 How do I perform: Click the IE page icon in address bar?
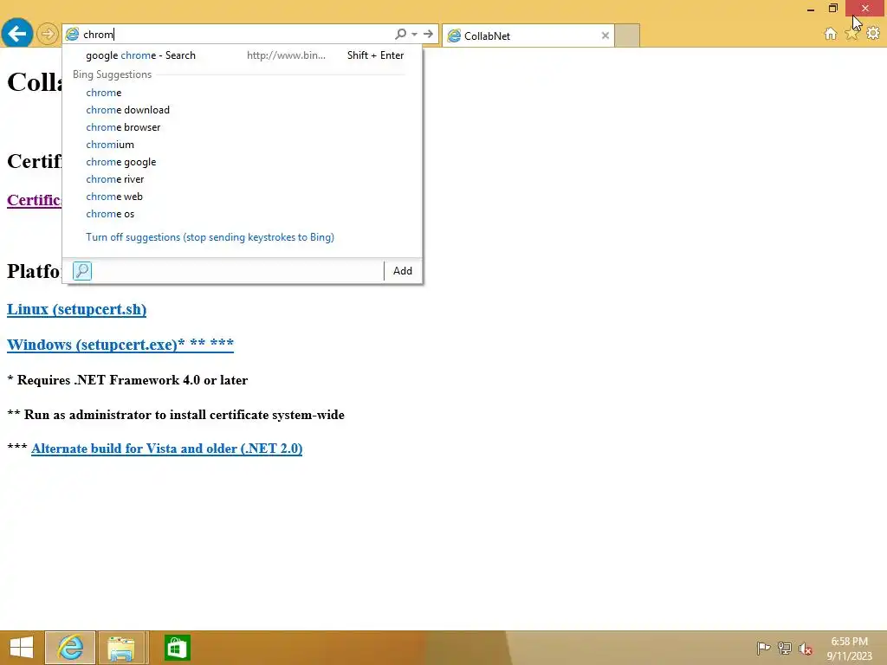click(x=73, y=34)
